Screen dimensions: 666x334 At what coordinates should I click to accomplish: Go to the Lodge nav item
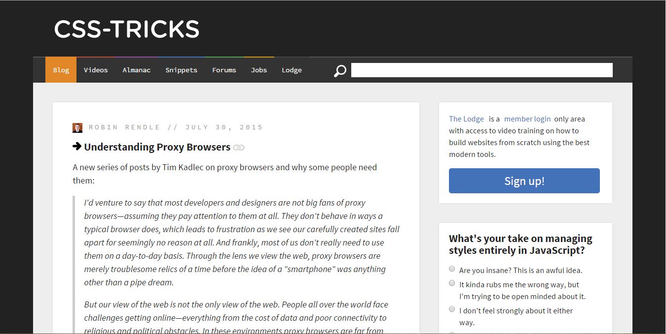point(292,70)
